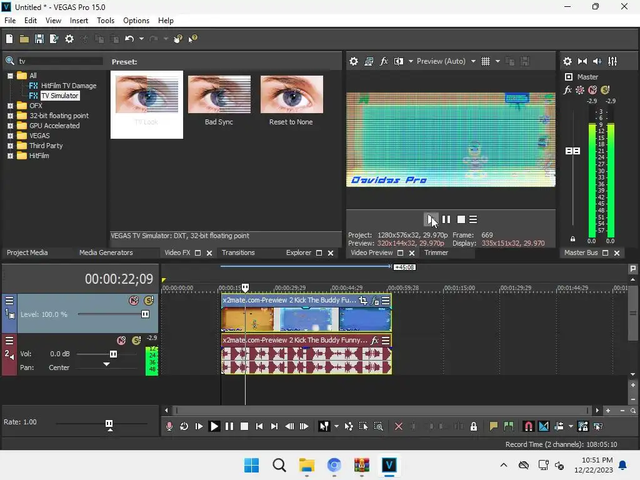
Task: Open audio track 2 hamburger menu
Action: 9,341
